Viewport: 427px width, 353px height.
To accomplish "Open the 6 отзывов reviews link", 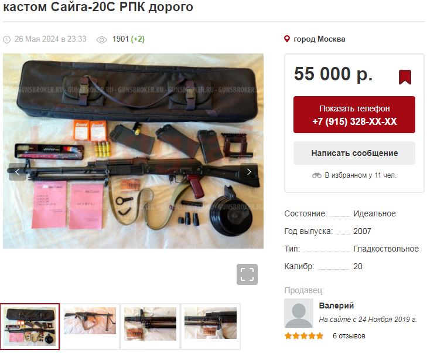I will [x=349, y=336].
